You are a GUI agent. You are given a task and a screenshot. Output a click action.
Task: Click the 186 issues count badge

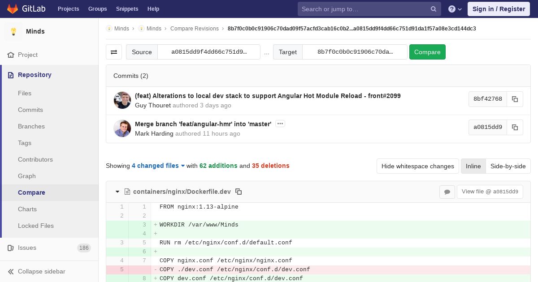pyautogui.click(x=84, y=248)
